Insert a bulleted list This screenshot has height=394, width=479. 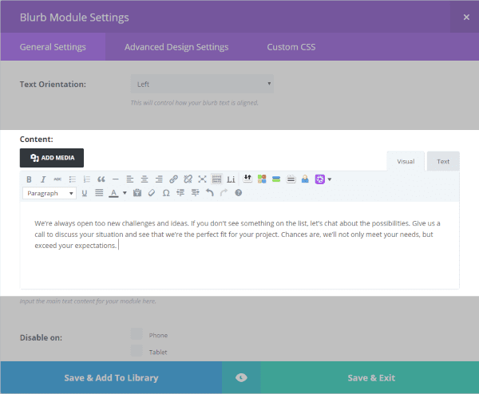point(72,179)
